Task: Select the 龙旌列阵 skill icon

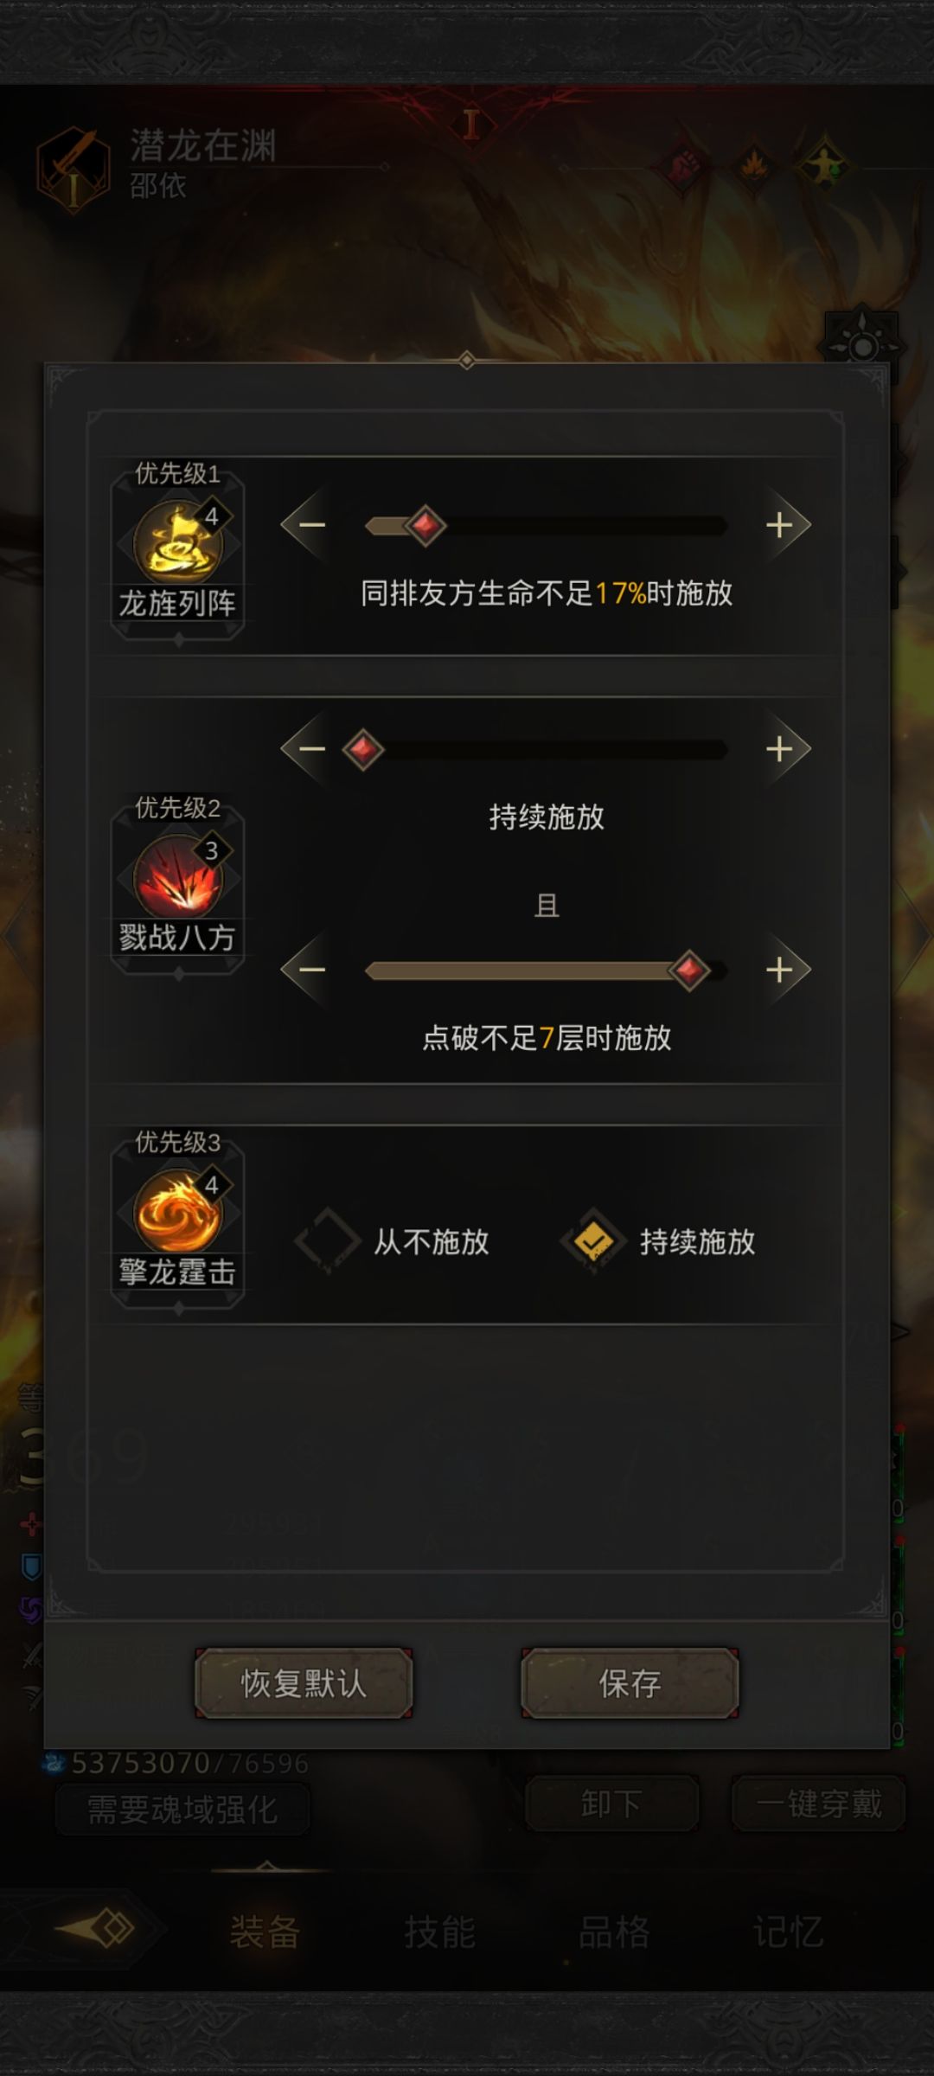Action: 178,543
